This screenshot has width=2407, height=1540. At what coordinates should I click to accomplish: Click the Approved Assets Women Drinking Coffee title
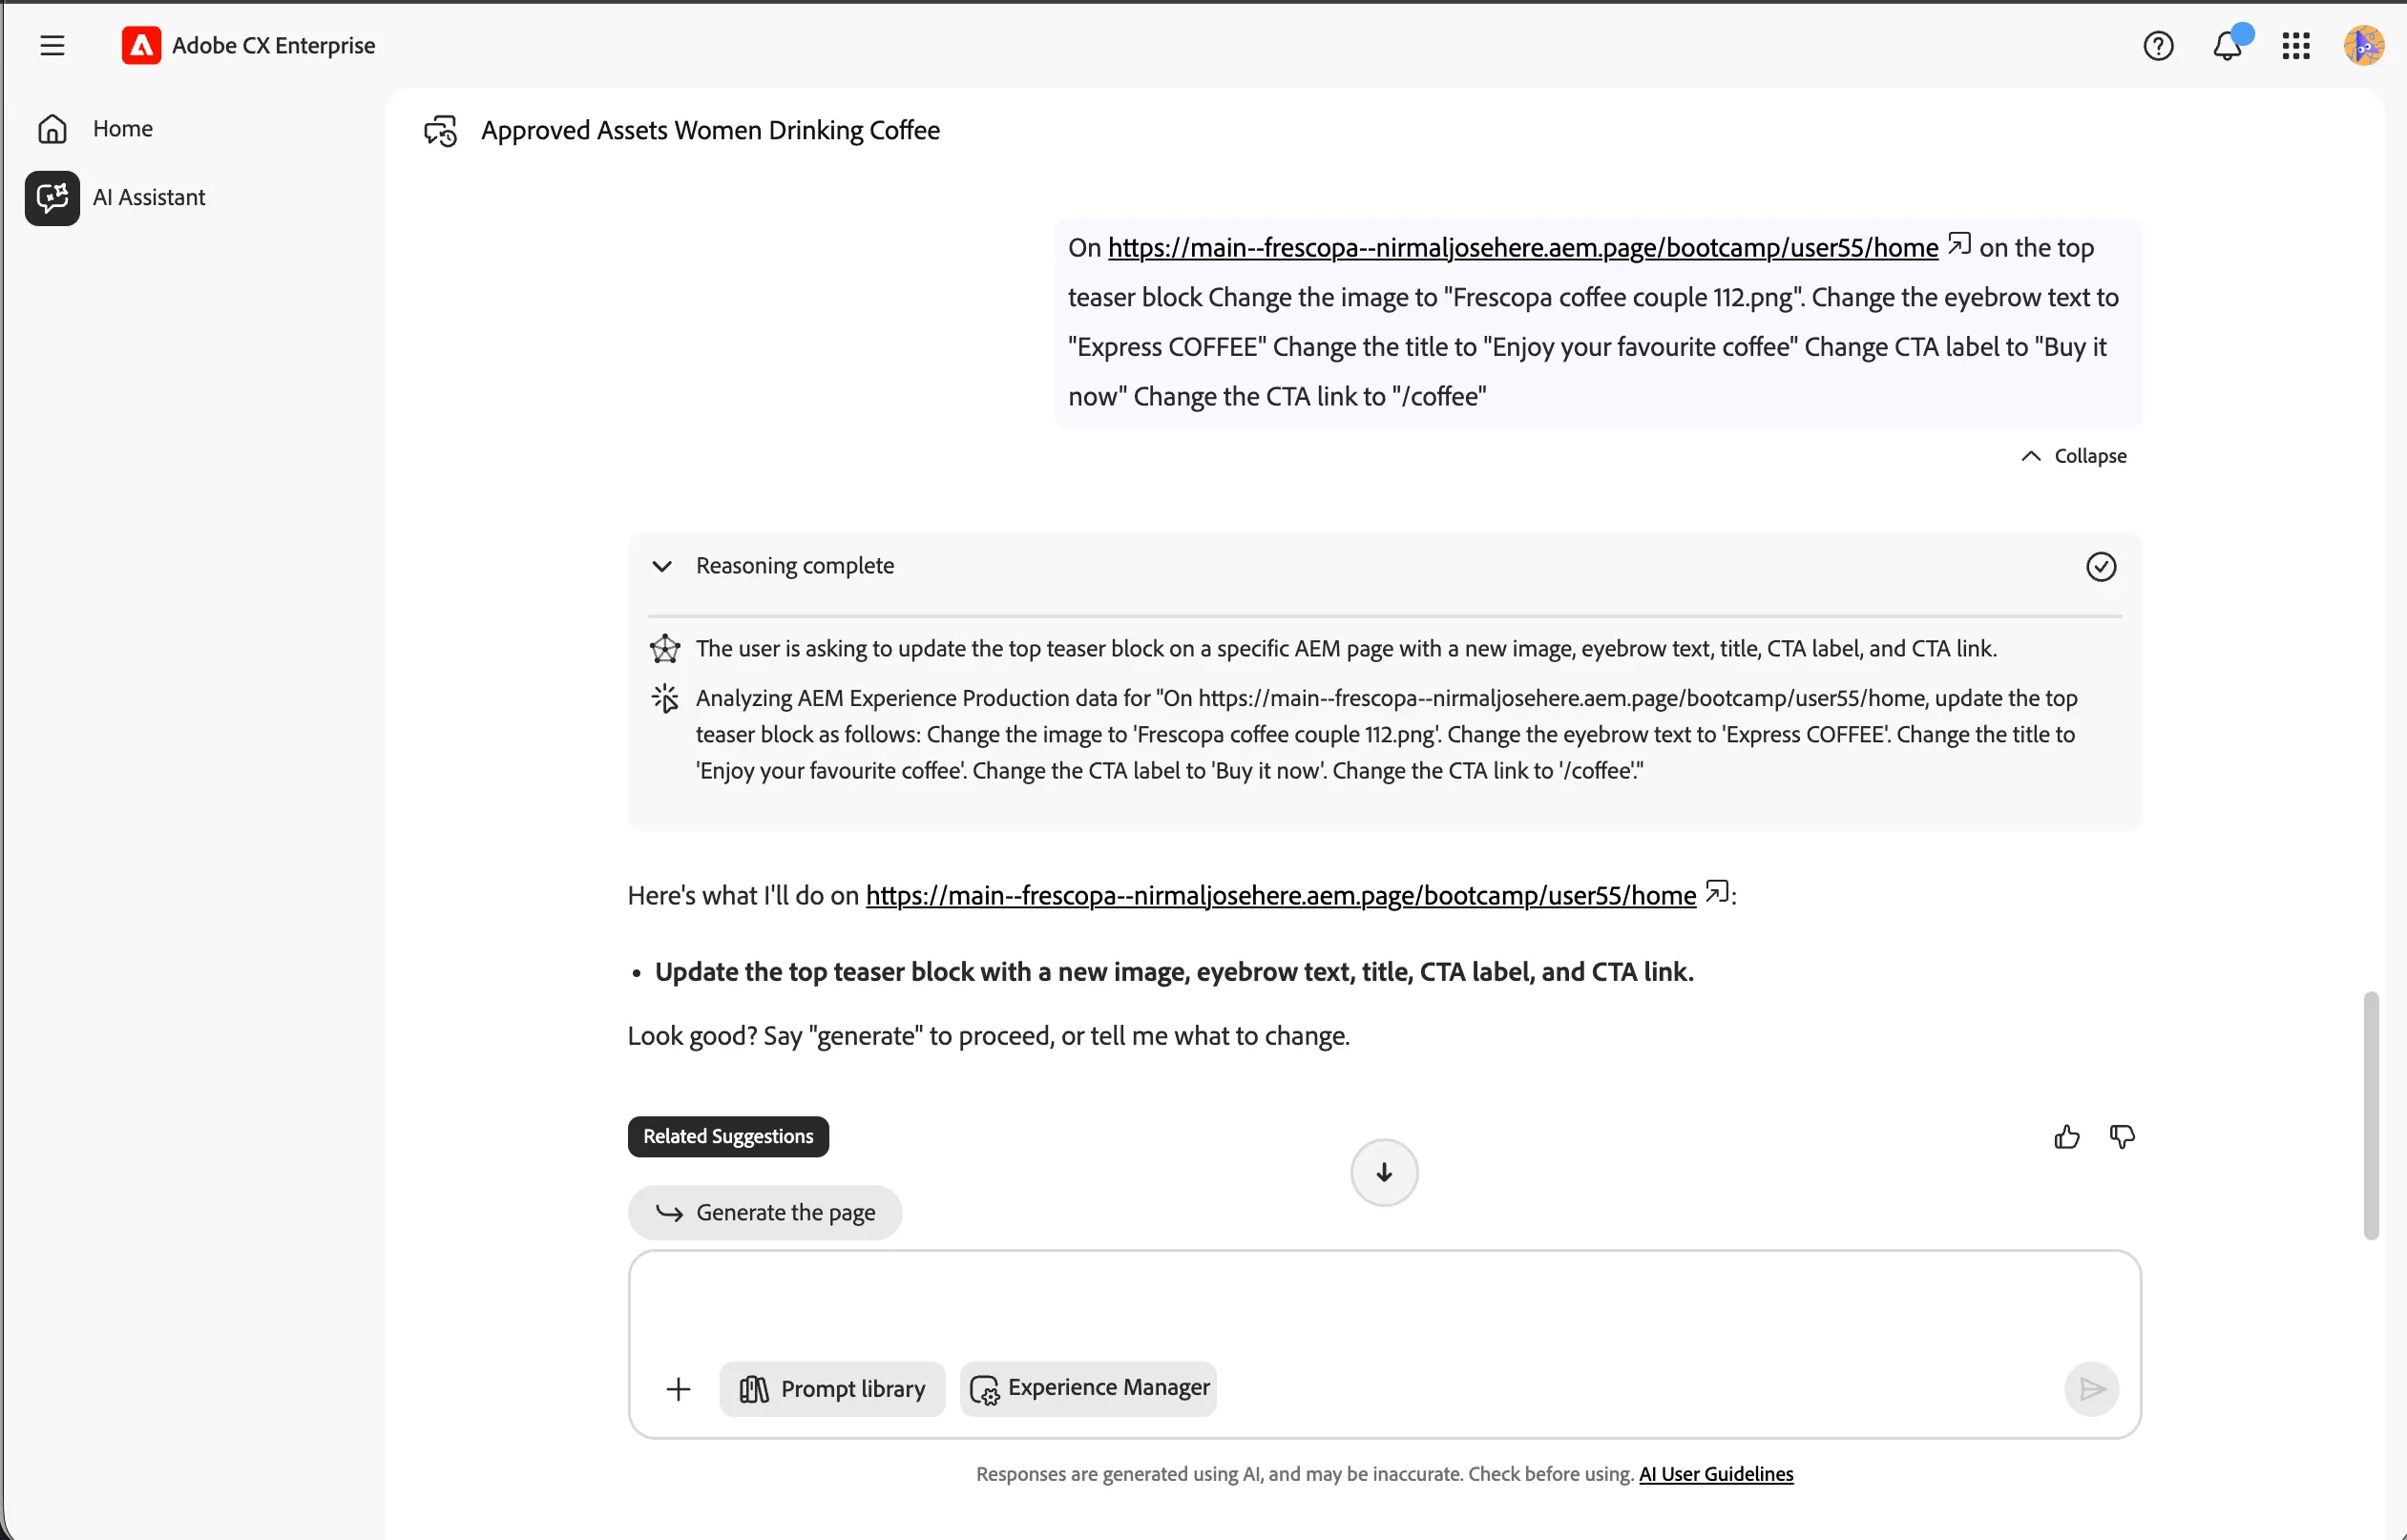click(x=710, y=131)
